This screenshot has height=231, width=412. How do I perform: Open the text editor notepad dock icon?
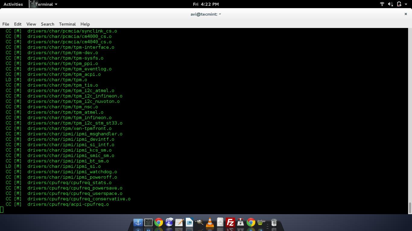click(x=179, y=223)
